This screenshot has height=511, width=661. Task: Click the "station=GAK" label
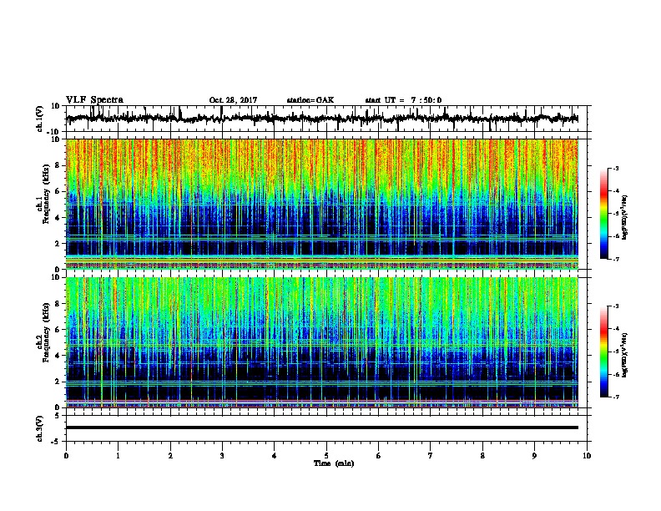(x=310, y=100)
